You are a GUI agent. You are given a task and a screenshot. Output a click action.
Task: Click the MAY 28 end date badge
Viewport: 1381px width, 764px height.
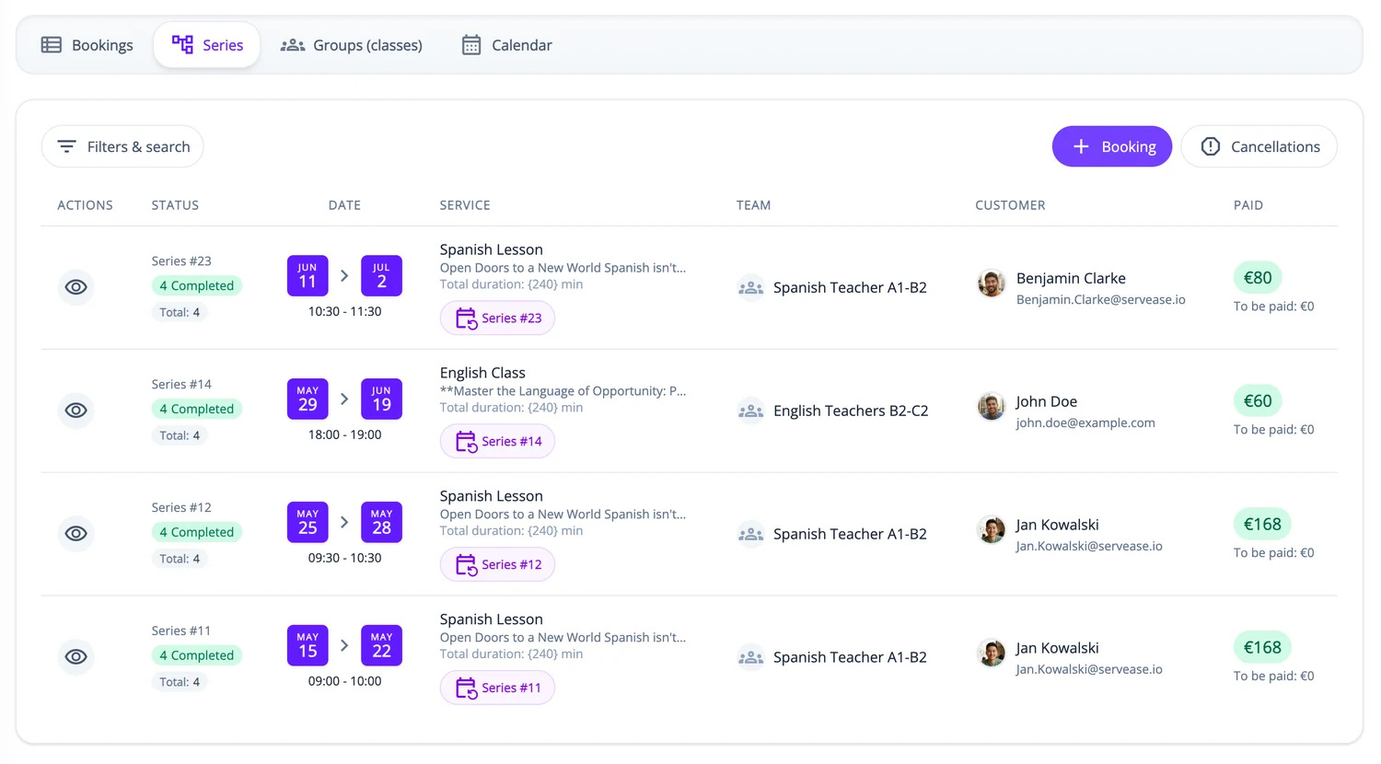point(381,523)
